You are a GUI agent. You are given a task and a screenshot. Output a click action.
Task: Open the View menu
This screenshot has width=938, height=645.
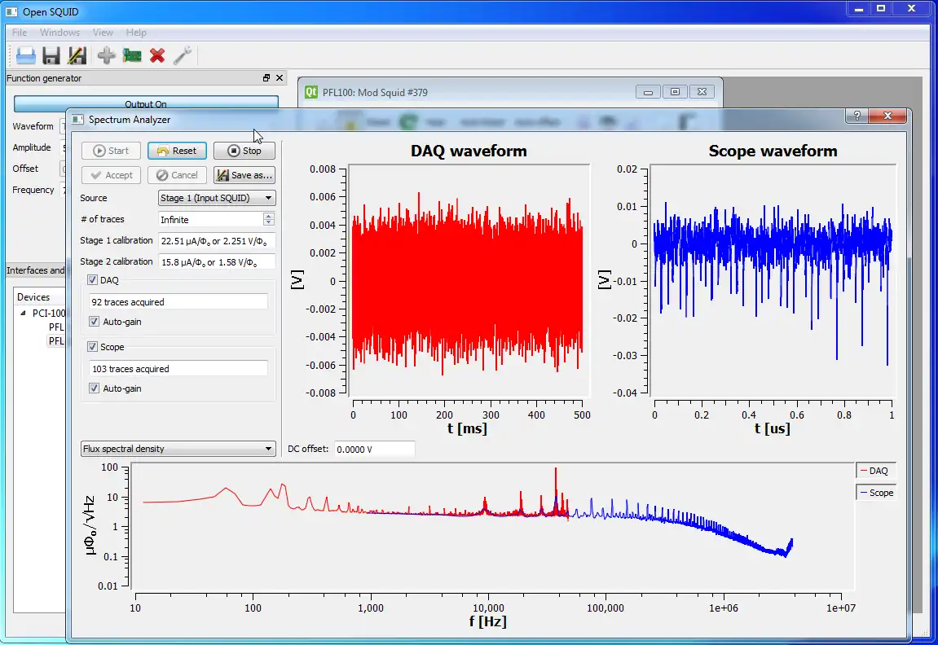103,33
